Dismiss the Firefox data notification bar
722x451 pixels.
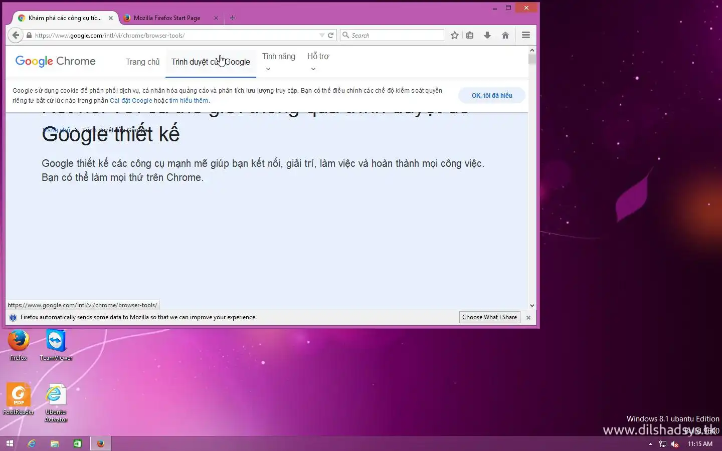click(528, 318)
